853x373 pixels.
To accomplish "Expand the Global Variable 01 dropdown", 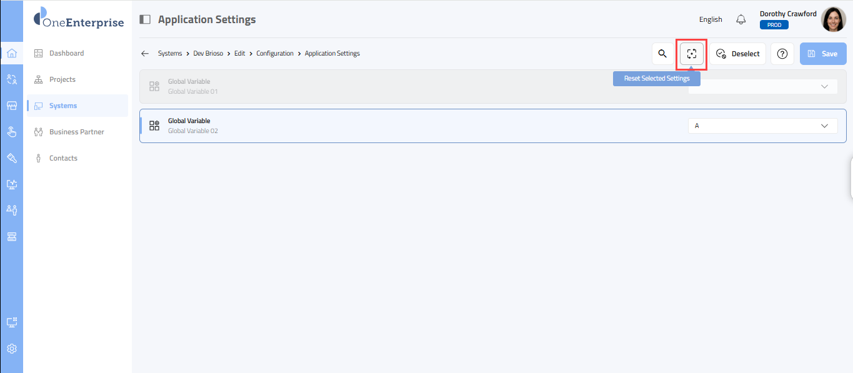I will (824, 87).
